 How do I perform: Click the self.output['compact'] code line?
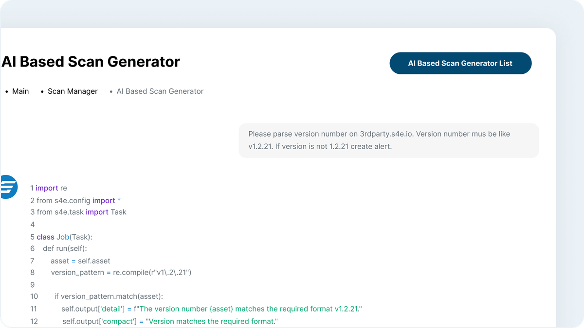point(169,322)
